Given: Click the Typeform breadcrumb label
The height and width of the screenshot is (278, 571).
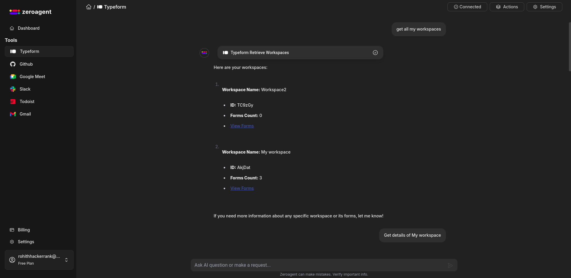Looking at the screenshot, I should point(115,7).
